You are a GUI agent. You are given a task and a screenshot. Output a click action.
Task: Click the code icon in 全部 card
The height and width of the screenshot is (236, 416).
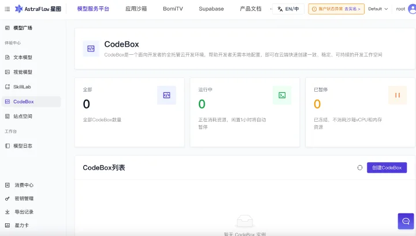coord(166,95)
